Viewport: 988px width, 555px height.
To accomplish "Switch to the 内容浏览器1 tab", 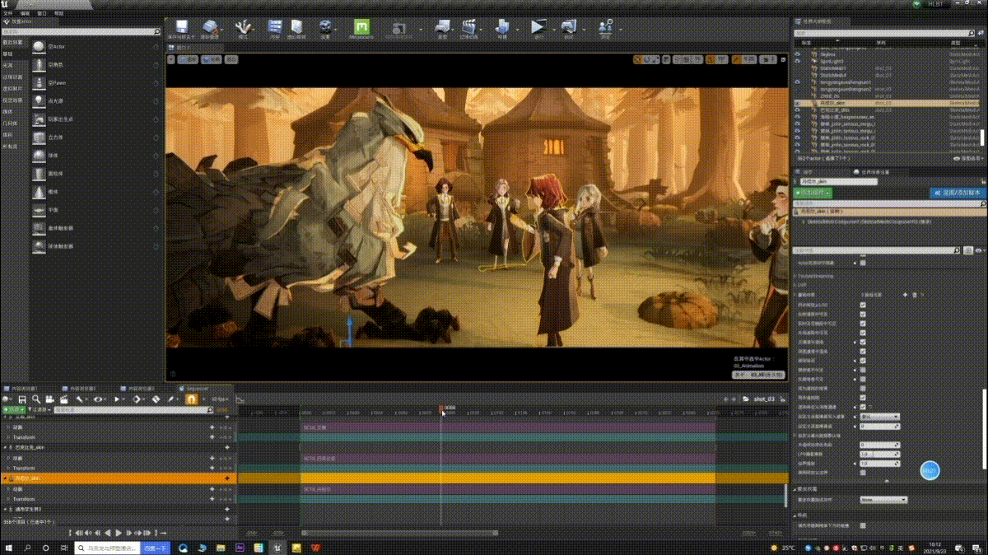I will [x=24, y=388].
